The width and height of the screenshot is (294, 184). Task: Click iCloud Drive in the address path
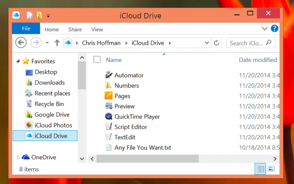(x=148, y=43)
